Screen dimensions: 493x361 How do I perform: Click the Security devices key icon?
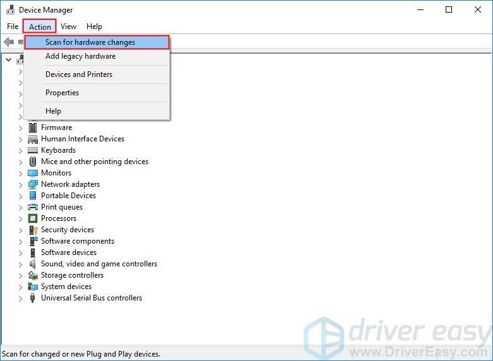[33, 230]
